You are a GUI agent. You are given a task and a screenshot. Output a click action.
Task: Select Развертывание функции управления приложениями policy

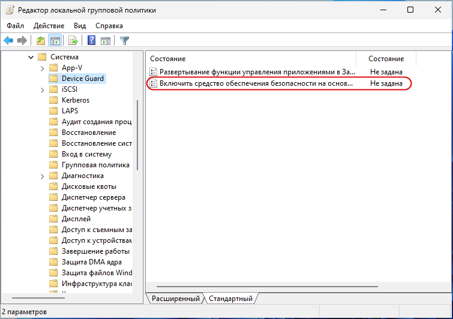[x=257, y=72]
